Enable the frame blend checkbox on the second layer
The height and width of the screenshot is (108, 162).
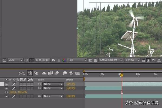click(21, 88)
